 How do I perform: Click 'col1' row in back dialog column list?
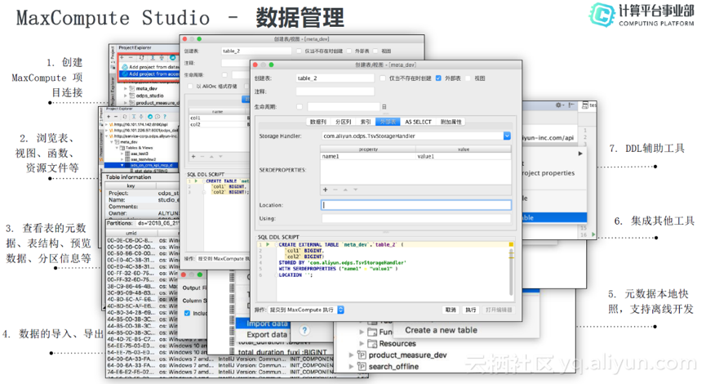click(x=219, y=118)
